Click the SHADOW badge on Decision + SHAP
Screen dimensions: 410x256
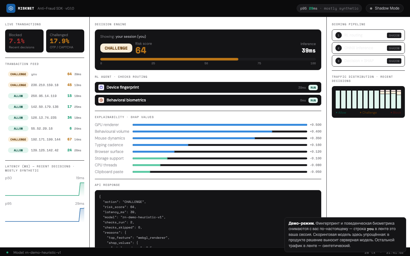click(x=394, y=61)
